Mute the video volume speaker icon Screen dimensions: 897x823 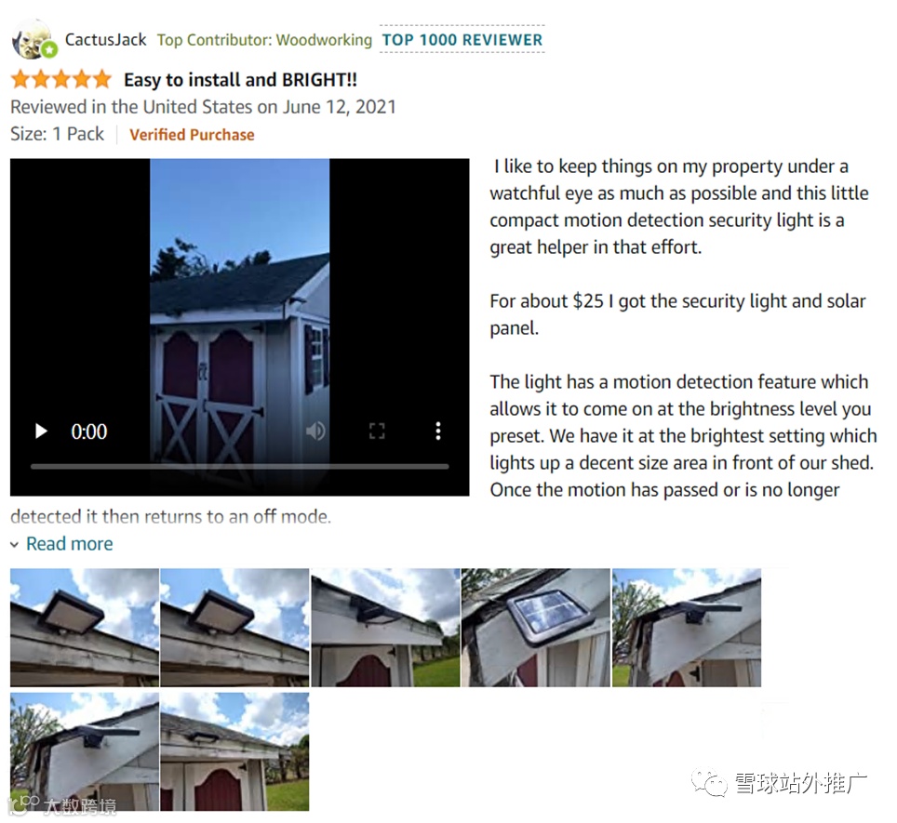point(315,431)
